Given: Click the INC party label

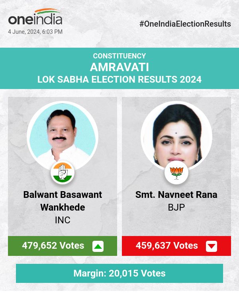Looking at the screenshot, I should pyautogui.click(x=63, y=220).
